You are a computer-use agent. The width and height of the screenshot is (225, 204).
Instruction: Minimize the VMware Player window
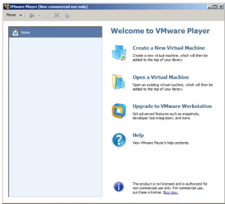pyautogui.click(x=209, y=7)
